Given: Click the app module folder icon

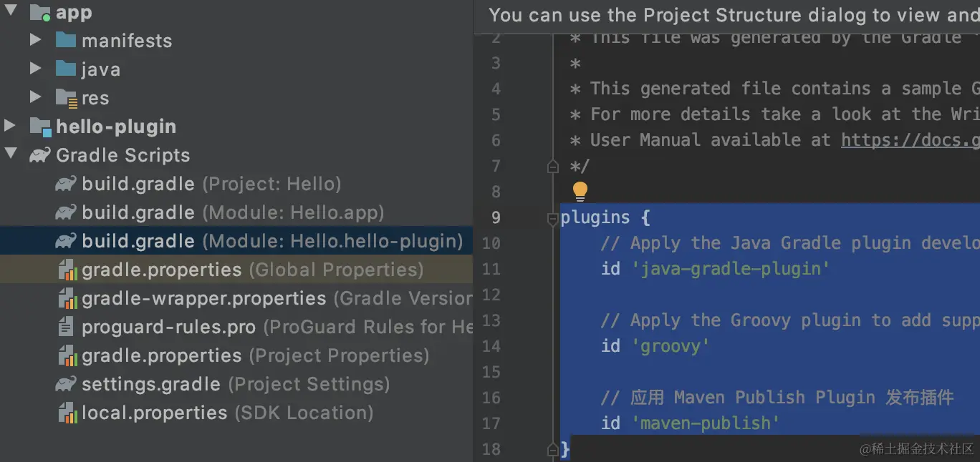Looking at the screenshot, I should tap(40, 12).
